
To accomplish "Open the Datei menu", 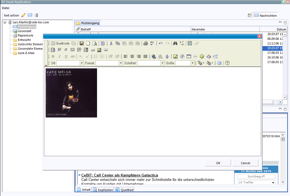I will pos(5,8).
